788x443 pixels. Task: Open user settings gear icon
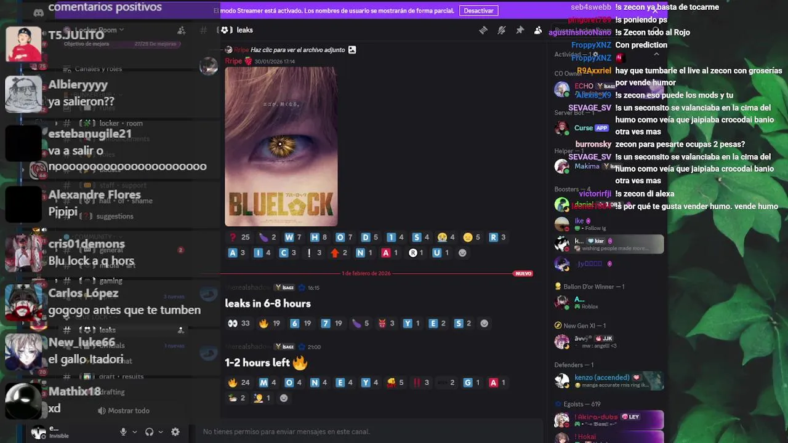[175, 432]
